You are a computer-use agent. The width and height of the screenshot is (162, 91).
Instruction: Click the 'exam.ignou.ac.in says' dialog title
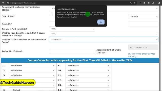point(66,9)
